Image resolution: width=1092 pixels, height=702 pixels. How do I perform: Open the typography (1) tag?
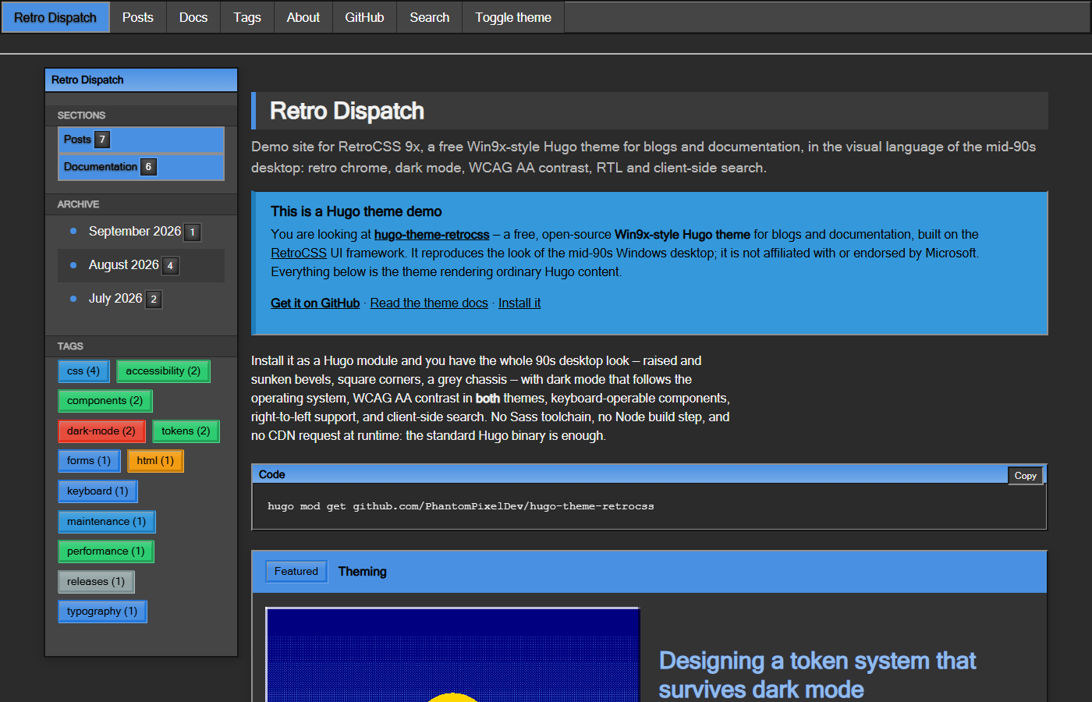[x=102, y=612]
